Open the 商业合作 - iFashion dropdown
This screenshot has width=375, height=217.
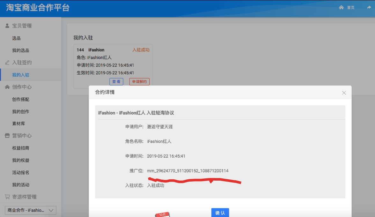30,210
